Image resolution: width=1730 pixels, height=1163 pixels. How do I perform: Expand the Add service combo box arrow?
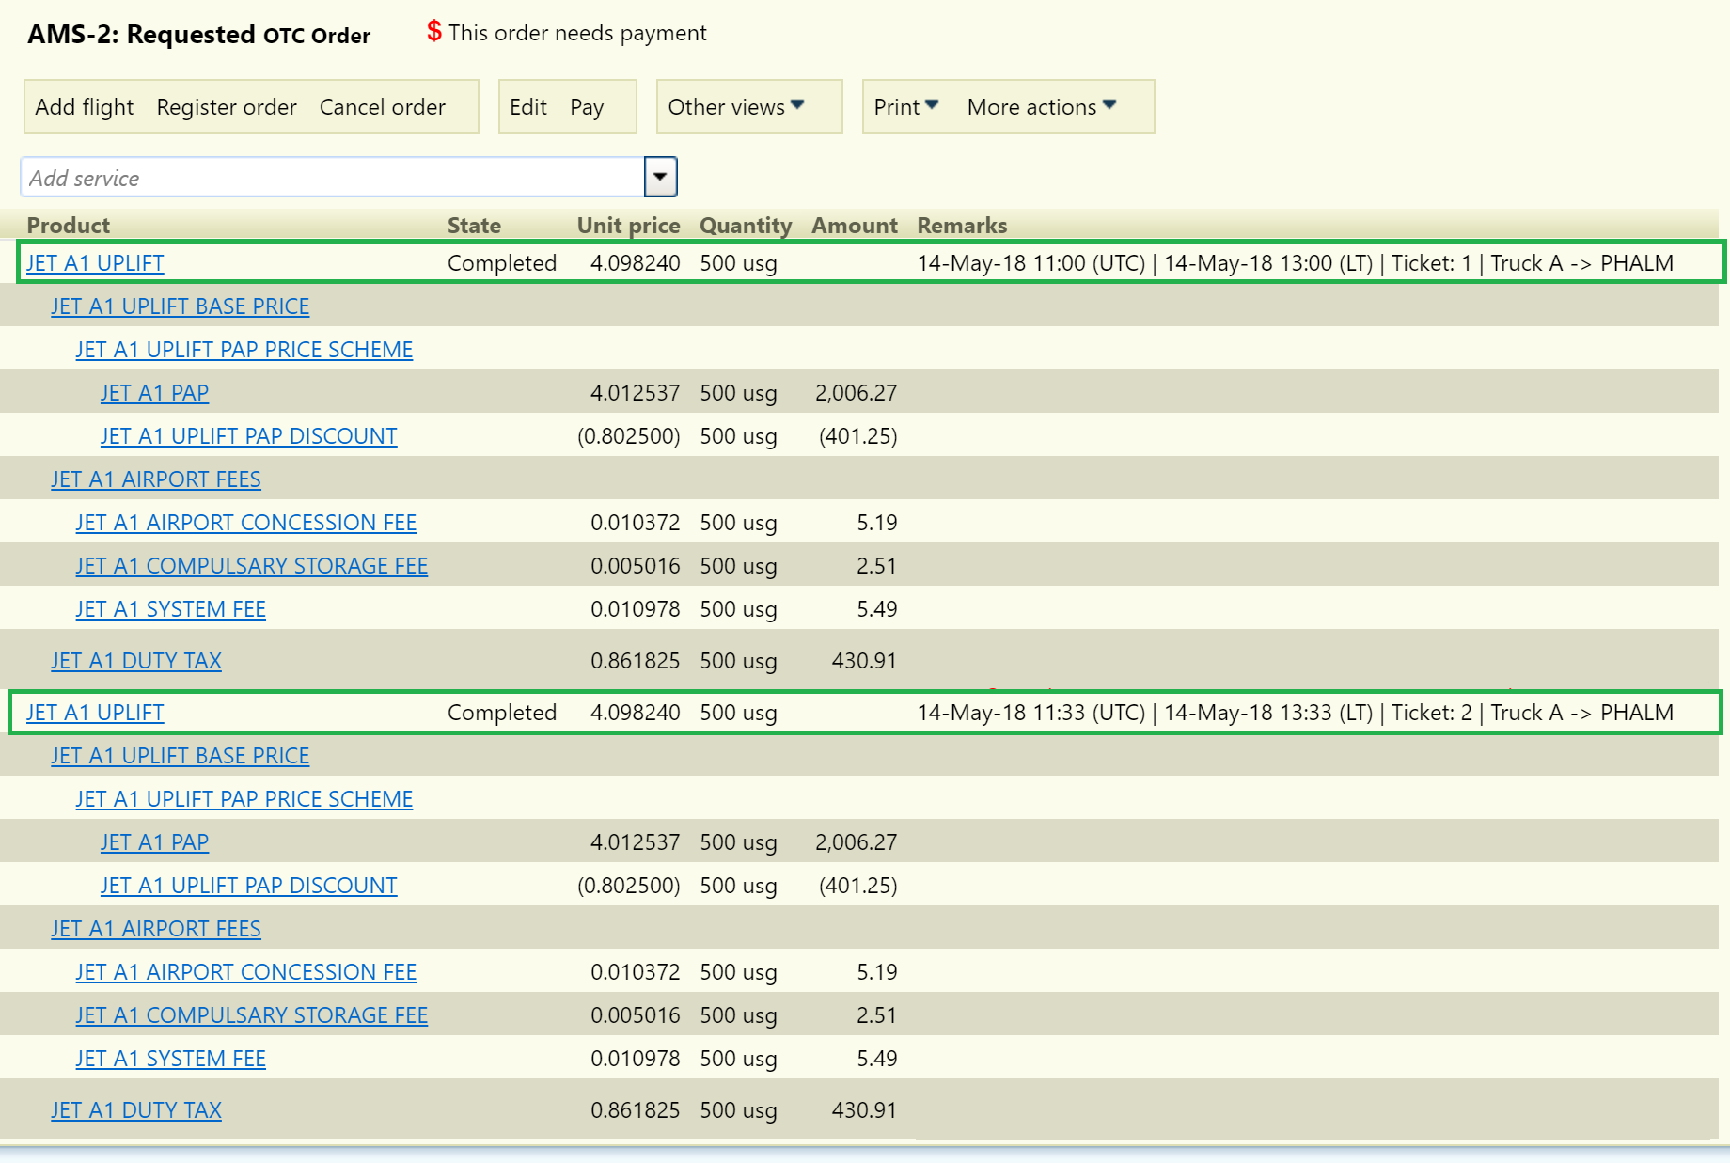point(661,177)
